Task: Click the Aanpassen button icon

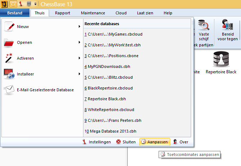Action: (144, 142)
